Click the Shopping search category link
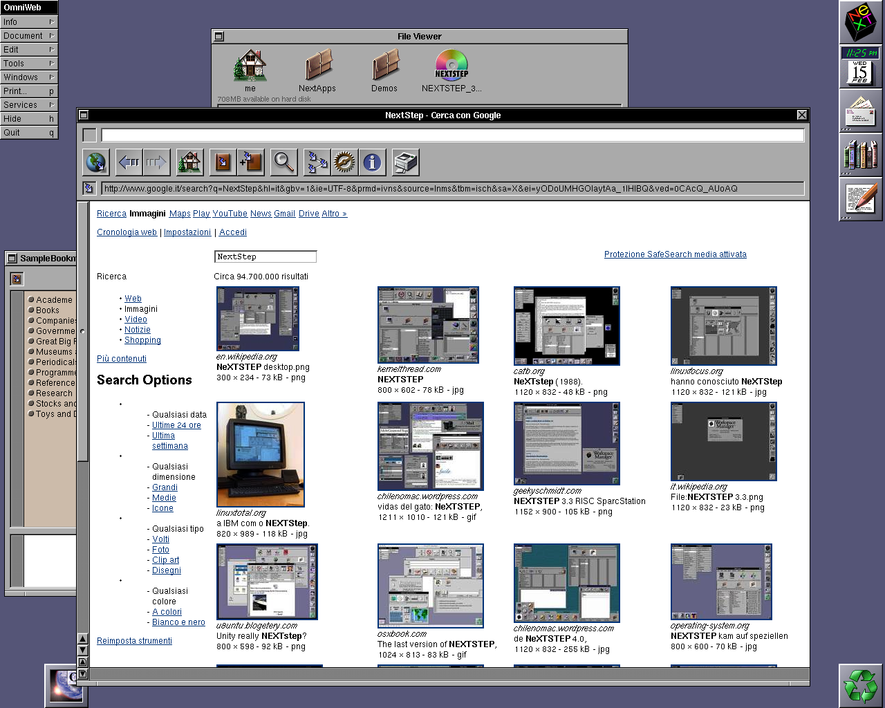 pyautogui.click(x=142, y=340)
